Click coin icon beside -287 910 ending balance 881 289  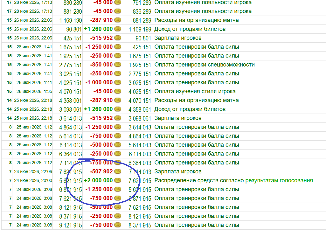click(118, 20)
